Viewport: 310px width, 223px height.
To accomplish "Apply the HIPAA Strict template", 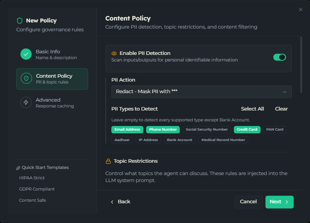I will (32, 178).
